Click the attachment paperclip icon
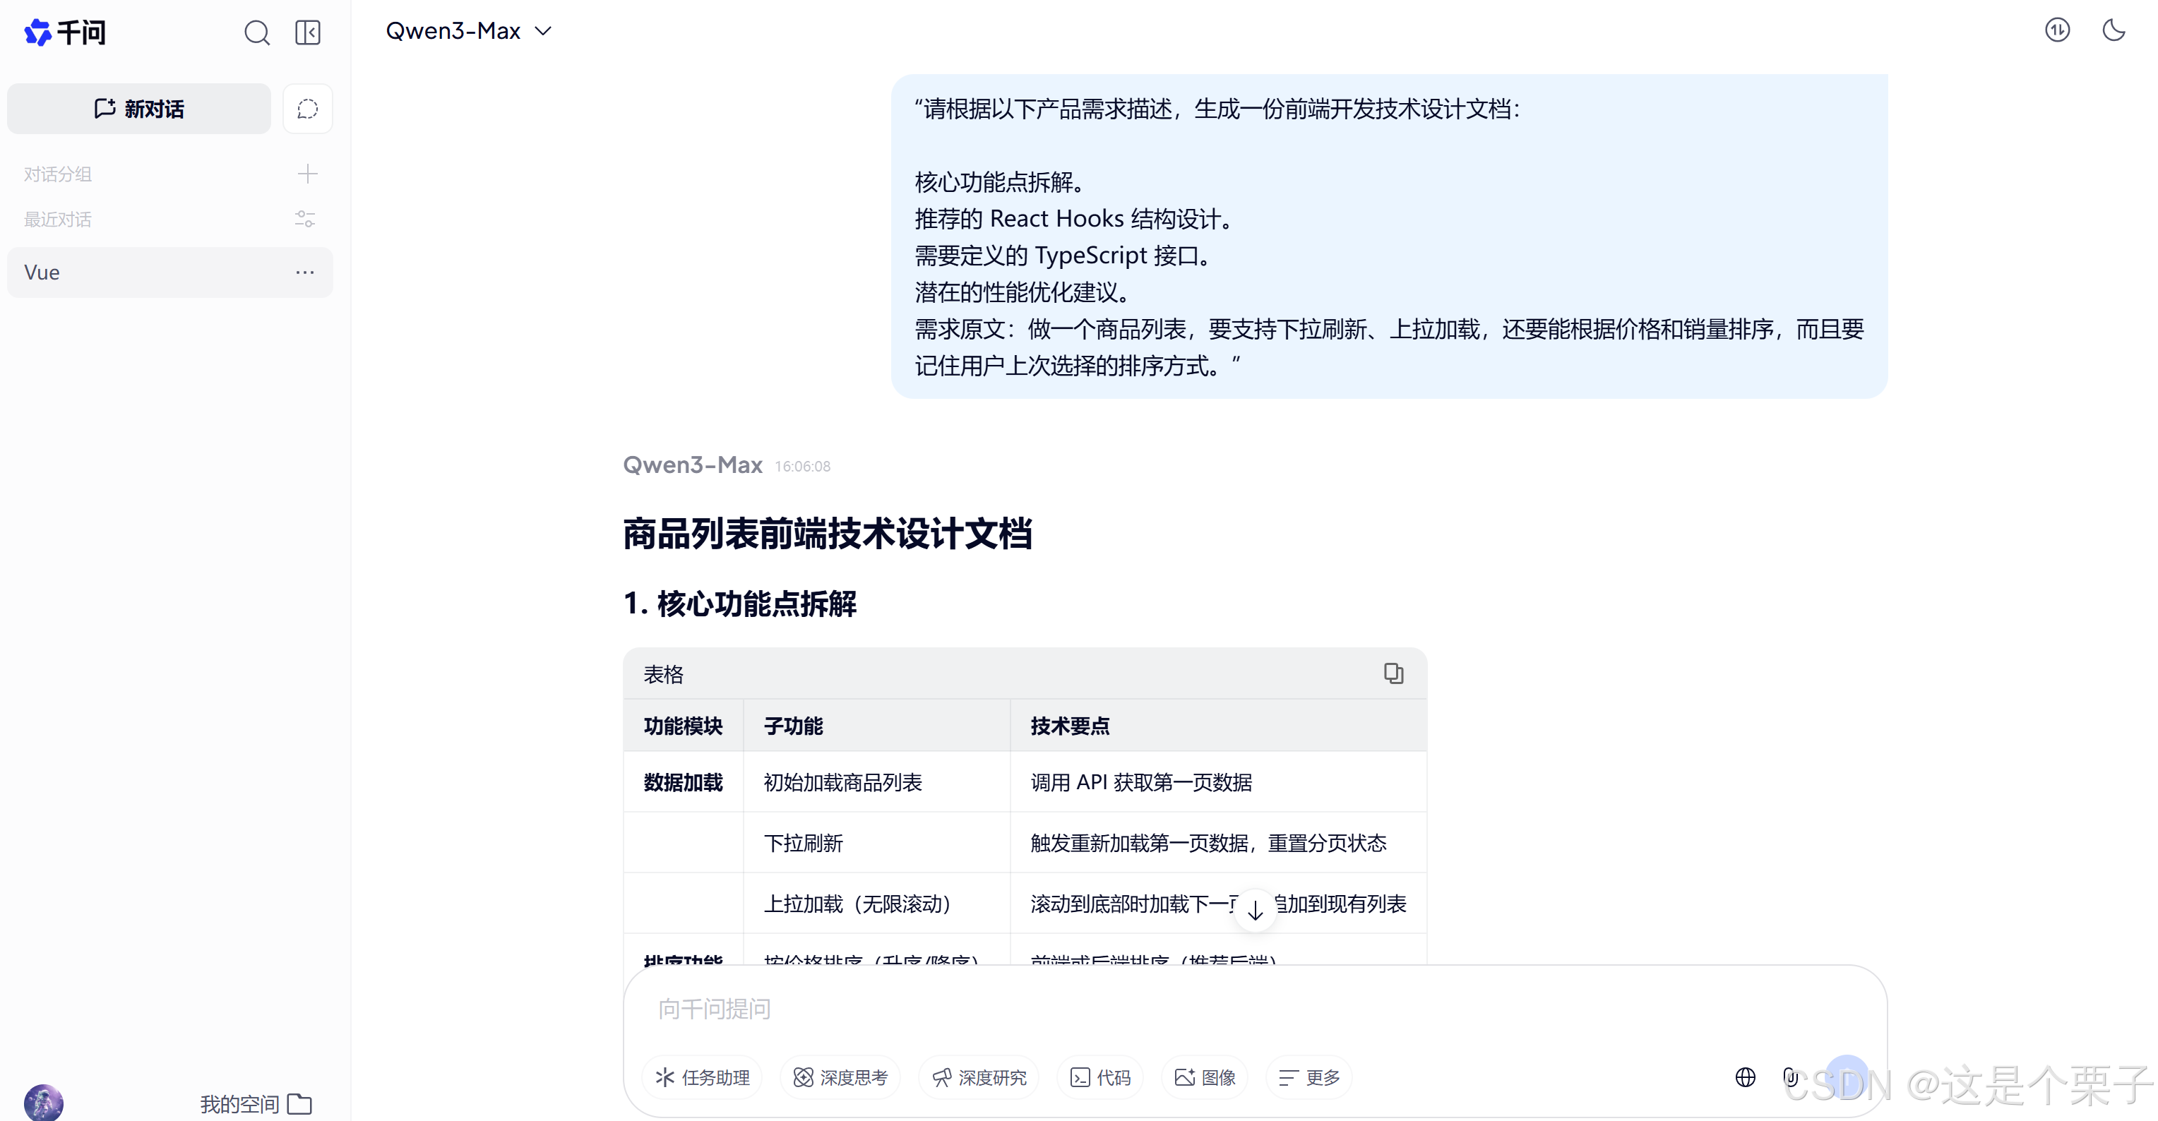 pyautogui.click(x=1790, y=1077)
